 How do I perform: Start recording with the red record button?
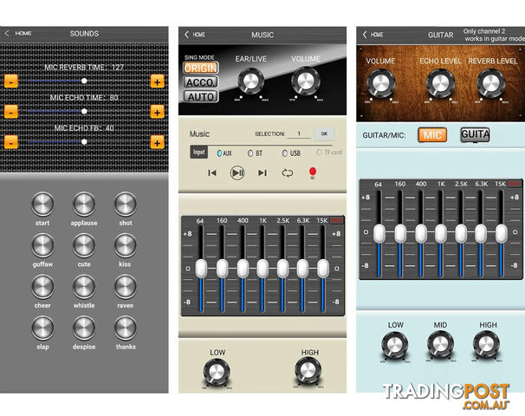click(x=313, y=172)
